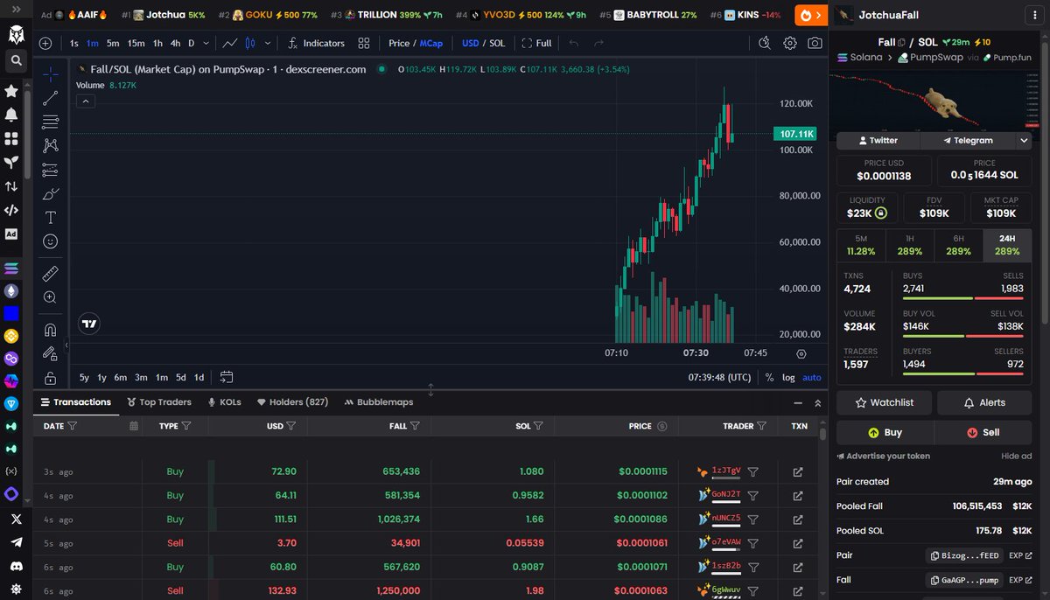Select the text annotation tool

click(51, 217)
